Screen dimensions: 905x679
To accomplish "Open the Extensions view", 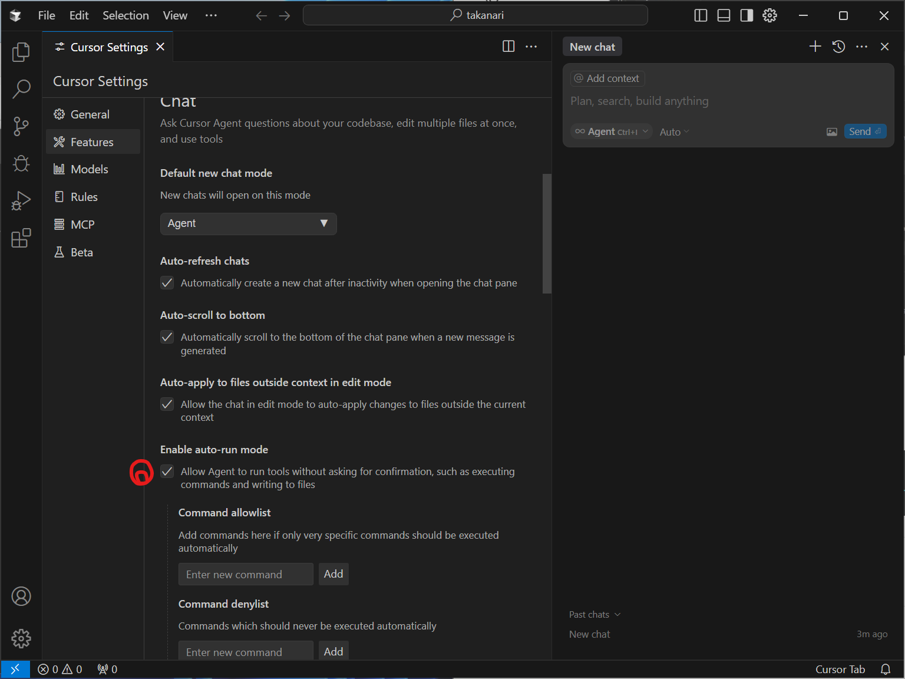I will click(21, 238).
